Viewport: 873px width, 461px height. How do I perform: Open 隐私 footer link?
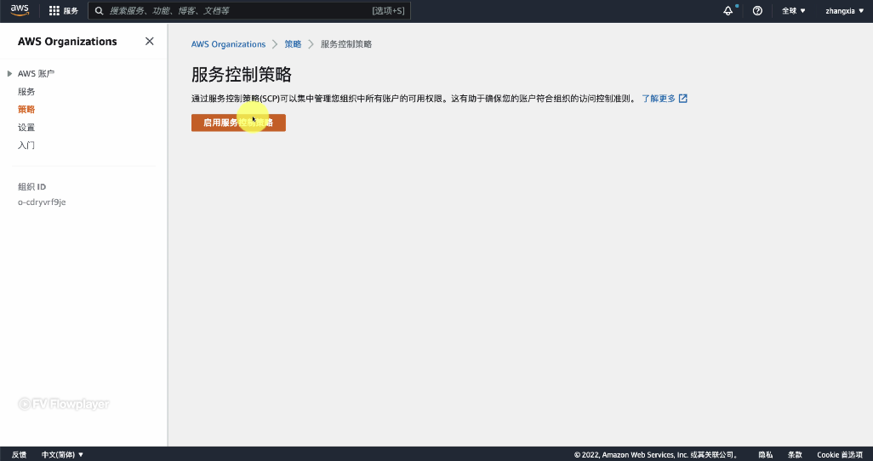click(x=765, y=454)
